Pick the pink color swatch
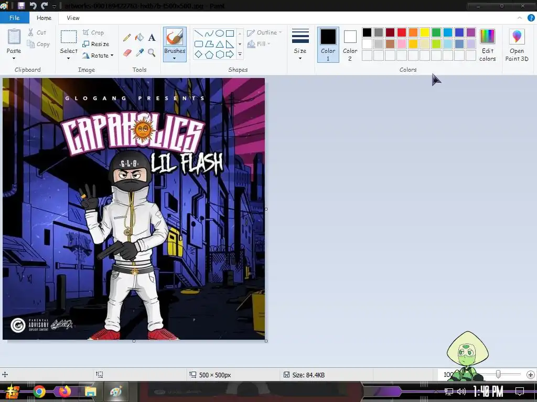 [x=401, y=44]
